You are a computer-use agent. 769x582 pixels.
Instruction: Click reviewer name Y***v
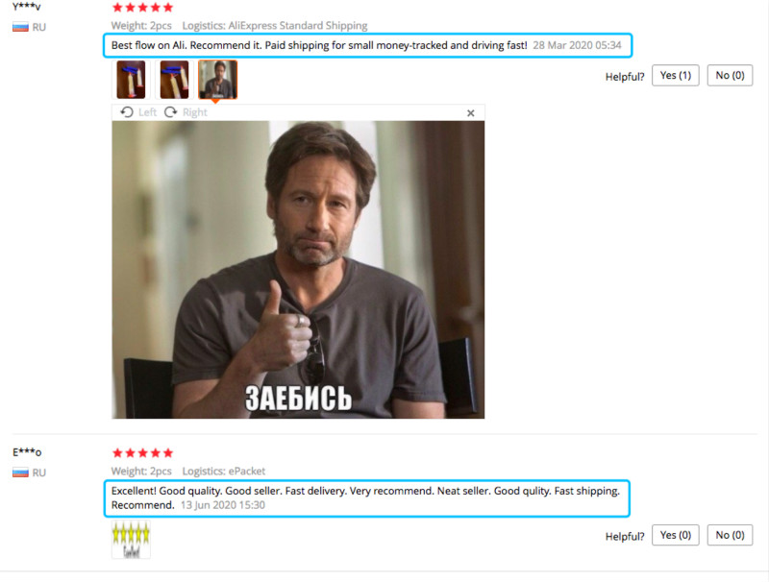click(27, 7)
